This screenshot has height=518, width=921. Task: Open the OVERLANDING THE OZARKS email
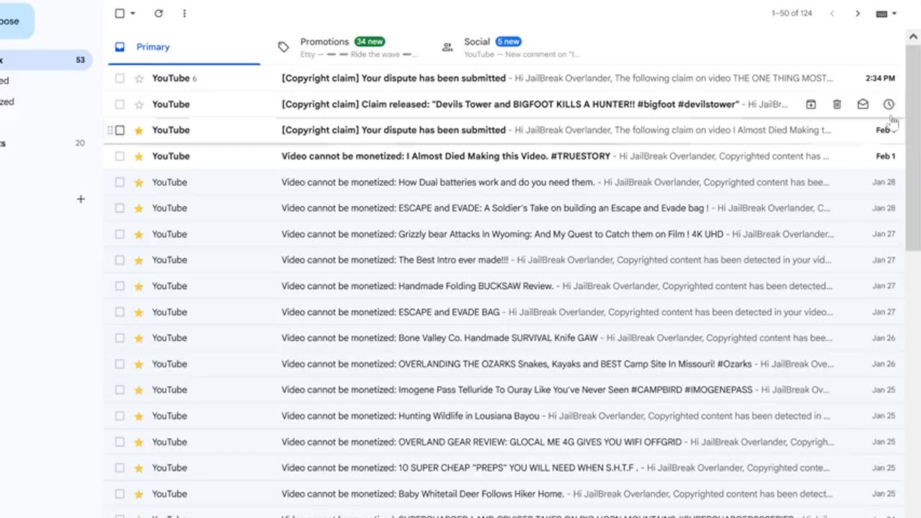(x=504, y=364)
